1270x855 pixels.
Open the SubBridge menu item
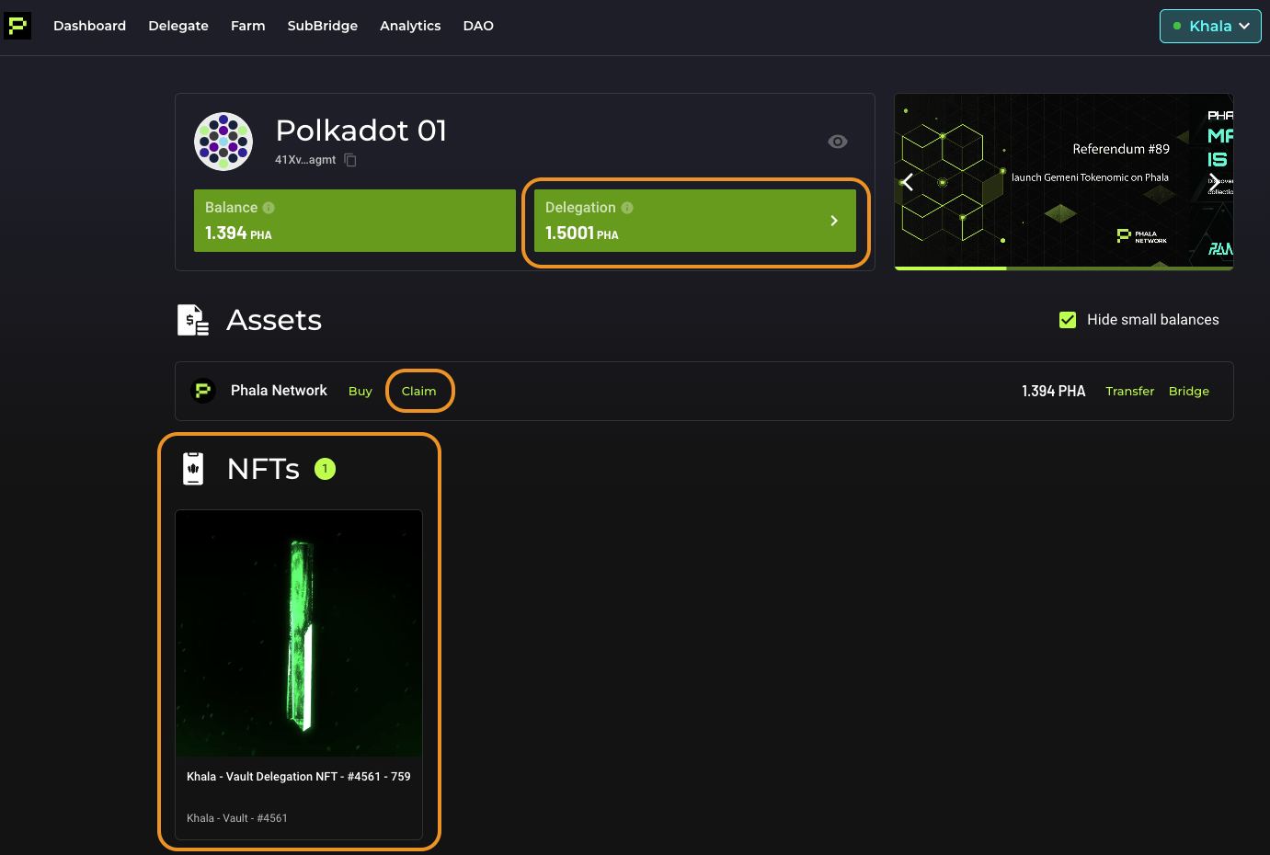click(x=323, y=26)
